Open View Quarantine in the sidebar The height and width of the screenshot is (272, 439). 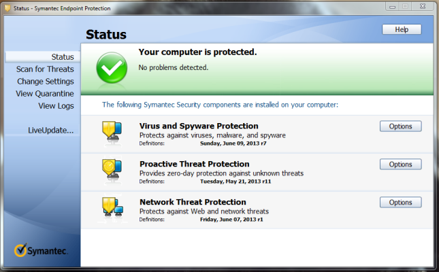click(x=45, y=93)
